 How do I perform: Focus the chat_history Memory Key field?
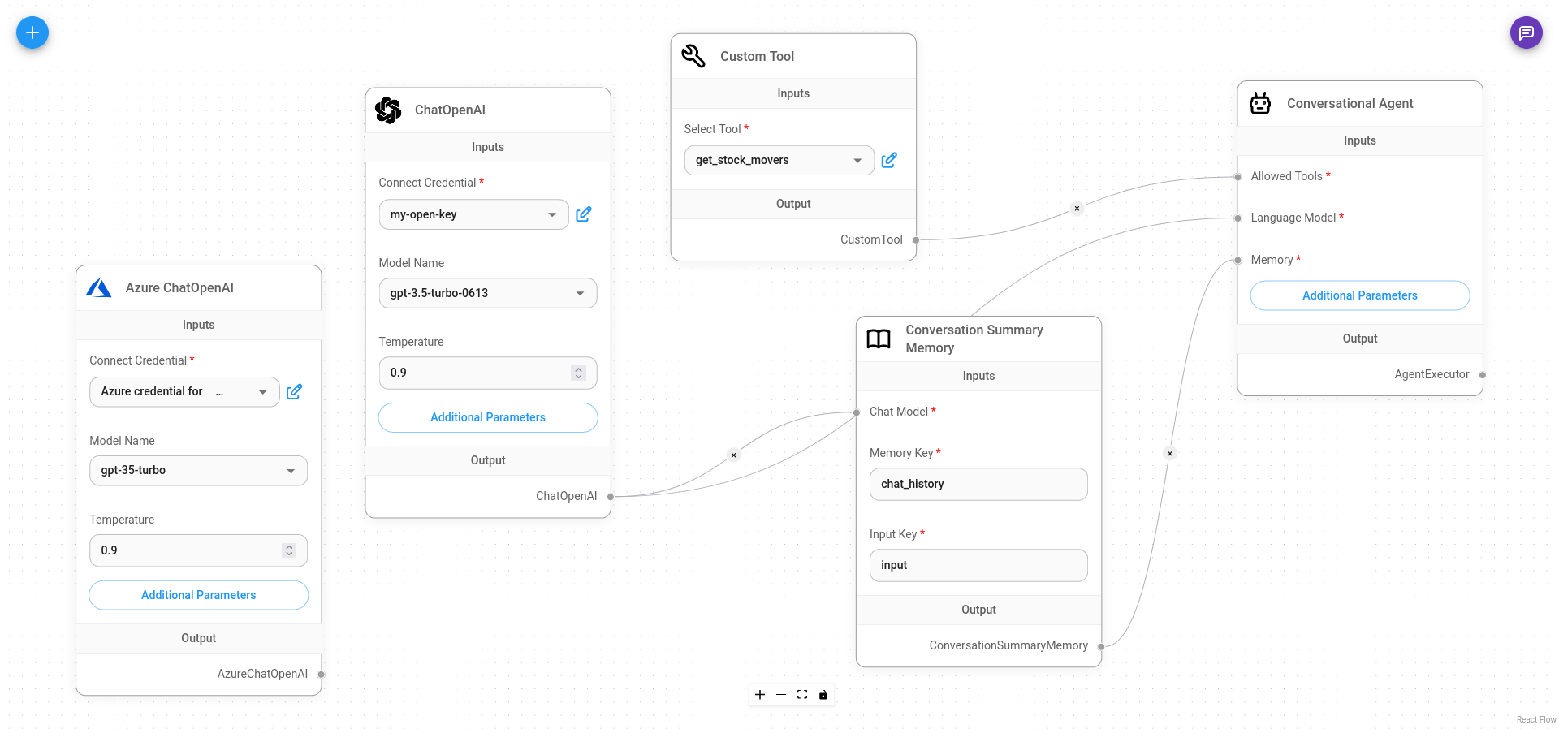pyautogui.click(x=978, y=484)
